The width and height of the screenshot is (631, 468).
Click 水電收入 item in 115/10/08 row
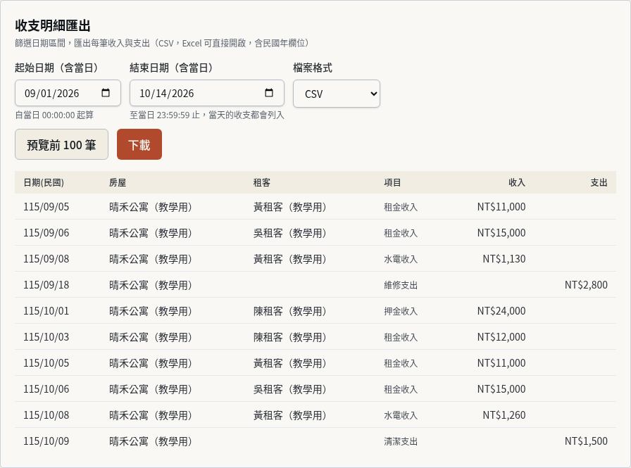pyautogui.click(x=401, y=415)
